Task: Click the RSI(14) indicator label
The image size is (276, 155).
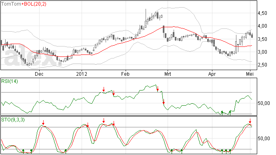Action: (x=10, y=81)
